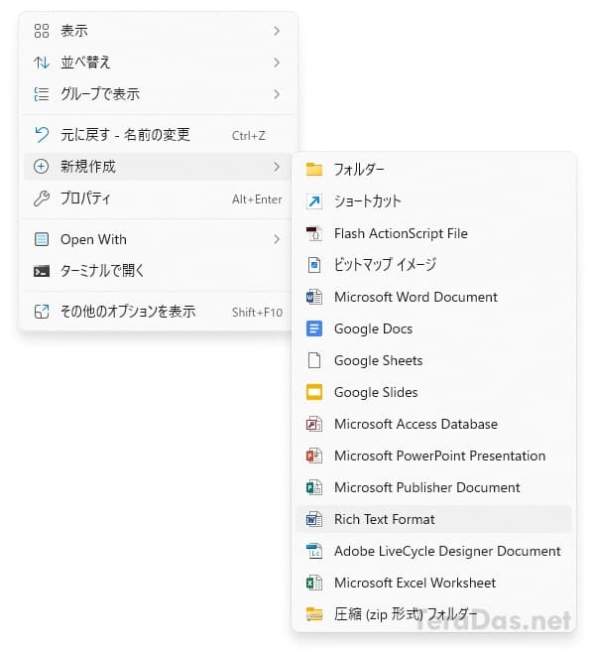Click the Adobe LiveCycle Designer Document icon

coord(314,551)
